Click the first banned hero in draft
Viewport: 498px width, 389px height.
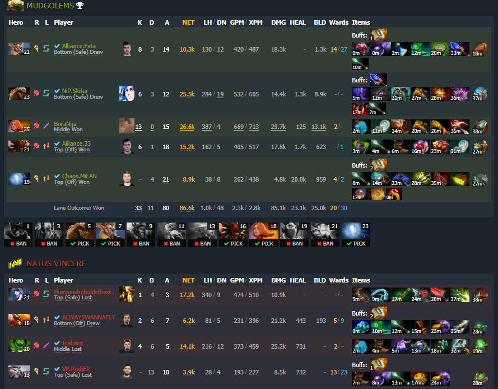click(18, 234)
